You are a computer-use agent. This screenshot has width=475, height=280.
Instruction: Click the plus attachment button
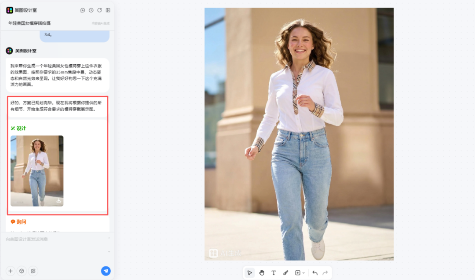[11, 271]
